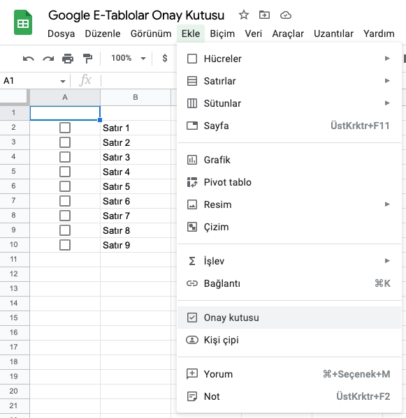This screenshot has height=418, width=406.
Task: Star the document with the star icon
Action: [243, 15]
